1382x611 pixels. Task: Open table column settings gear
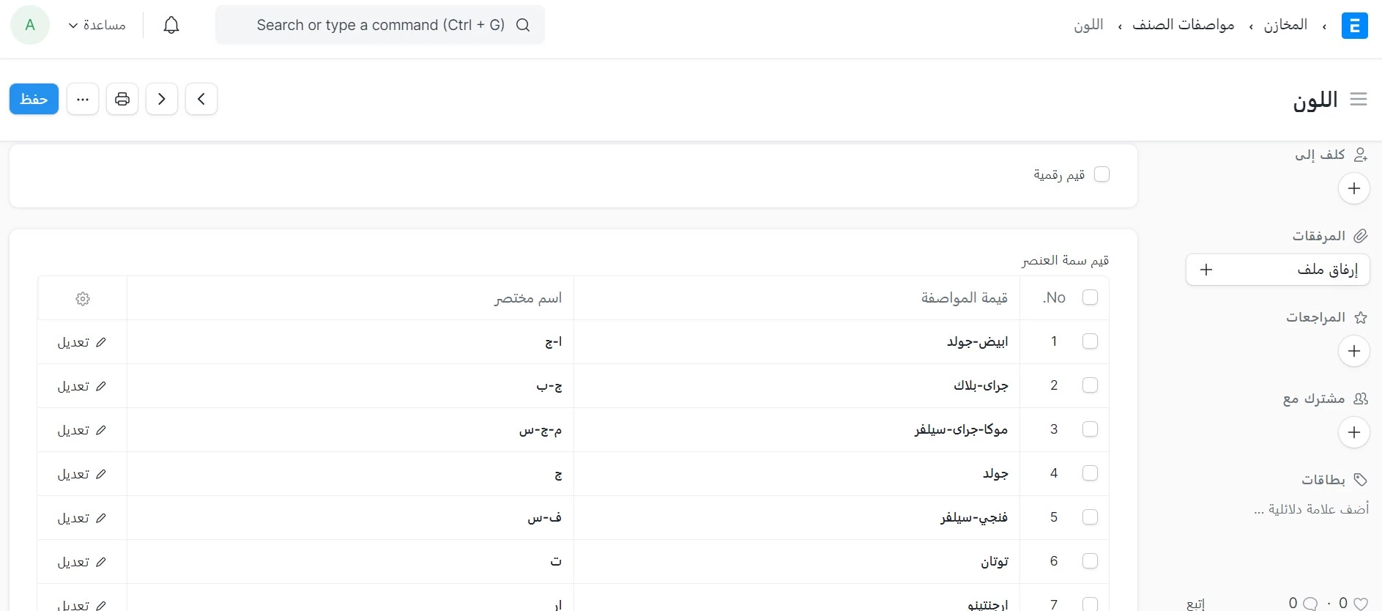click(83, 298)
